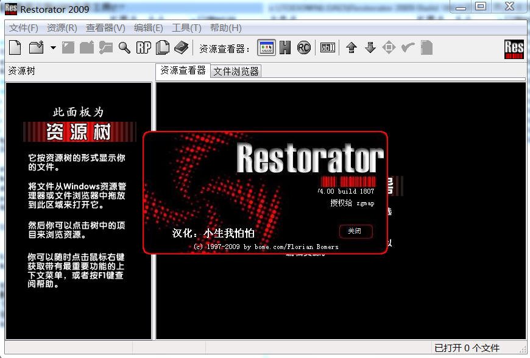530x358 pixels.
Task: Click the grayed diamond-square toolbar icon
Action: 389,47
